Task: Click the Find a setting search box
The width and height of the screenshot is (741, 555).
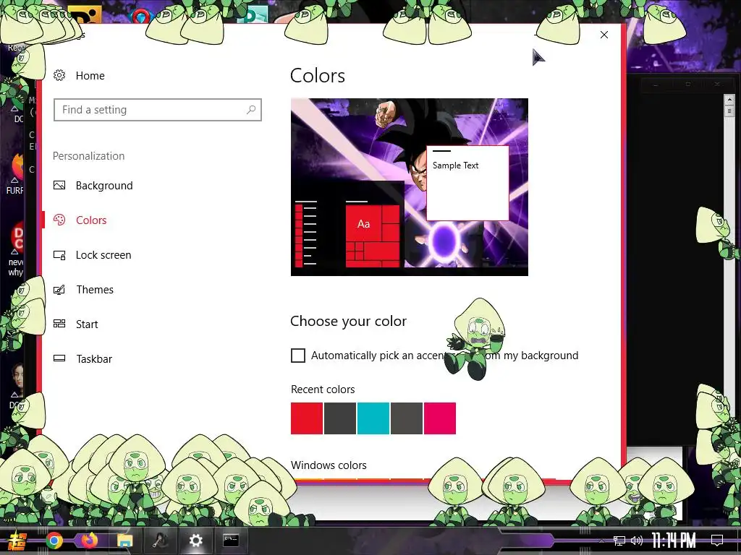Action: coord(157,110)
